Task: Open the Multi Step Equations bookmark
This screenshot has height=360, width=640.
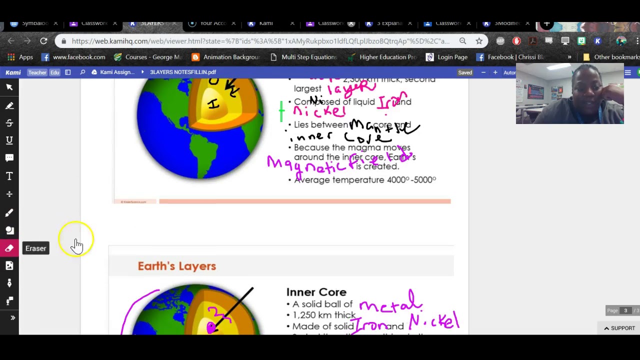Action: tap(303, 57)
